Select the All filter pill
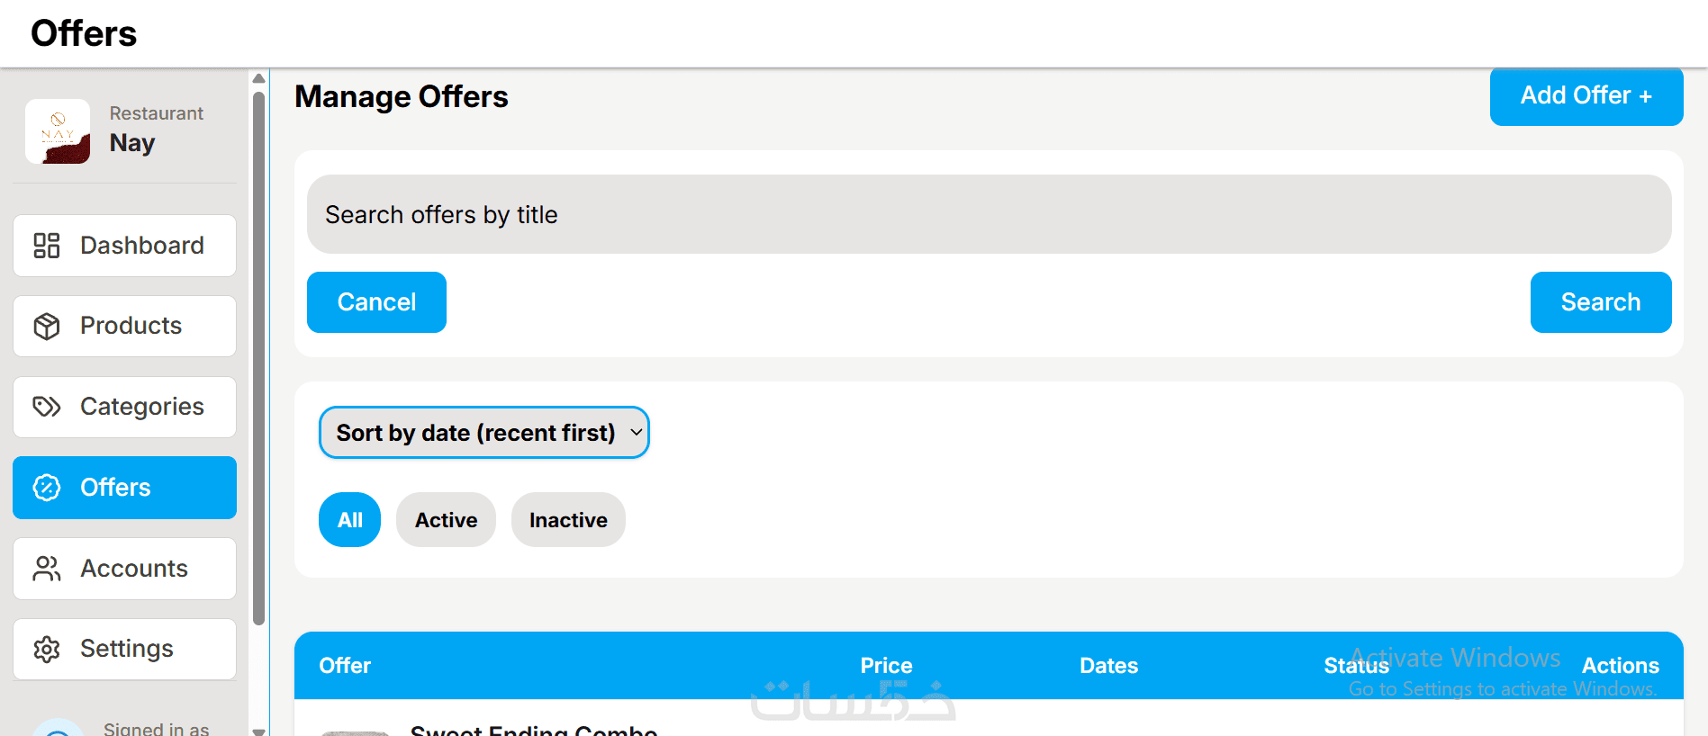Screen dimensions: 1708x736 pos(349,520)
